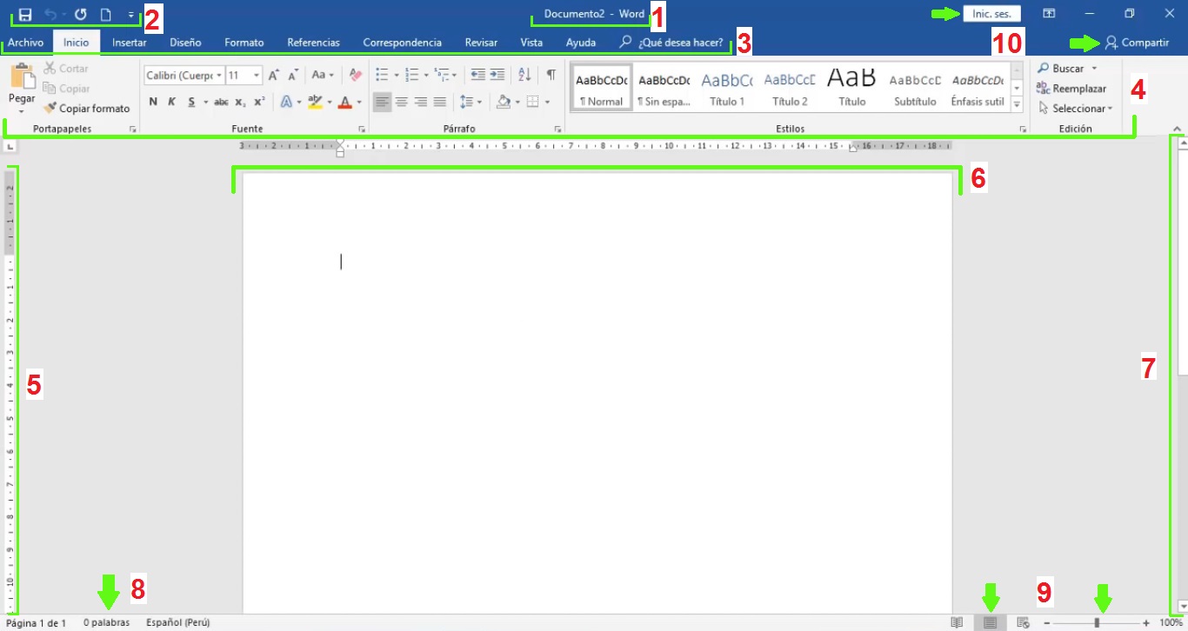Toggle bullet list formatting
This screenshot has height=631, width=1188.
pyautogui.click(x=381, y=74)
